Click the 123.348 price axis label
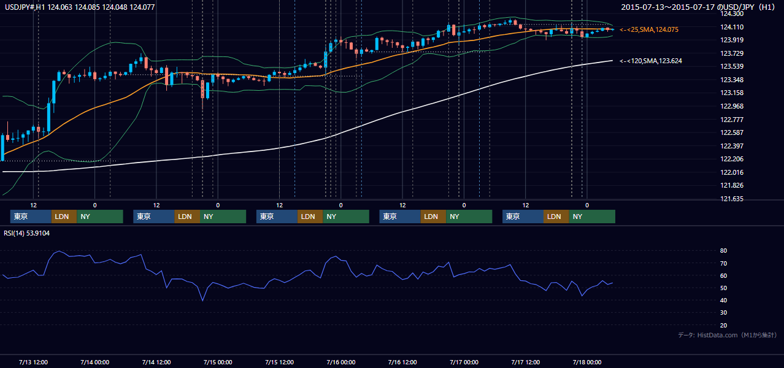784x368 pixels. point(731,80)
